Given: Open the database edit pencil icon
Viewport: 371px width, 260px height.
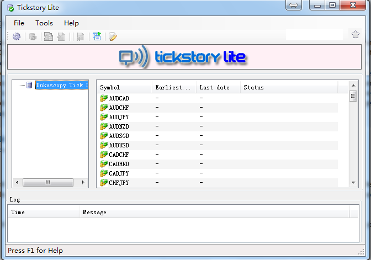Looking at the screenshot, I should pos(113,36).
